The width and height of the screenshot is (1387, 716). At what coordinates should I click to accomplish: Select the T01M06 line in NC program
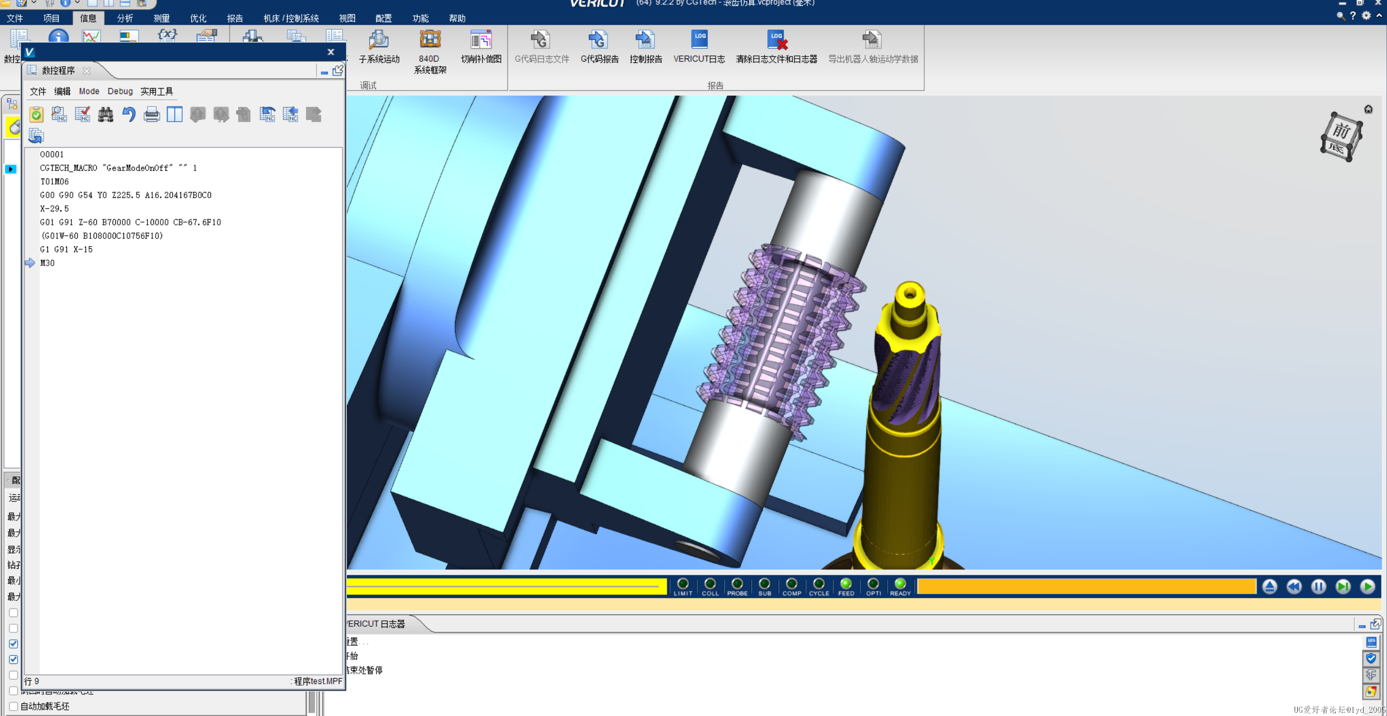tap(54, 181)
